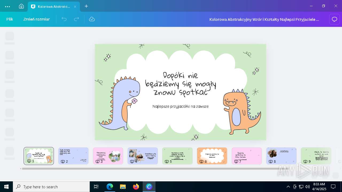342x192 pixels.
Task: Select slide 1 thumbnail
Action: (x=39, y=156)
